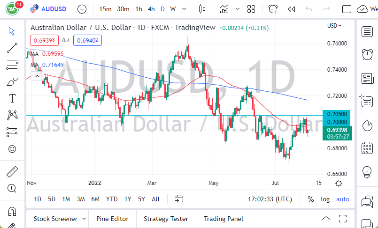Select the Brush drawing tool
The width and height of the screenshot is (378, 228).
click(x=12, y=82)
